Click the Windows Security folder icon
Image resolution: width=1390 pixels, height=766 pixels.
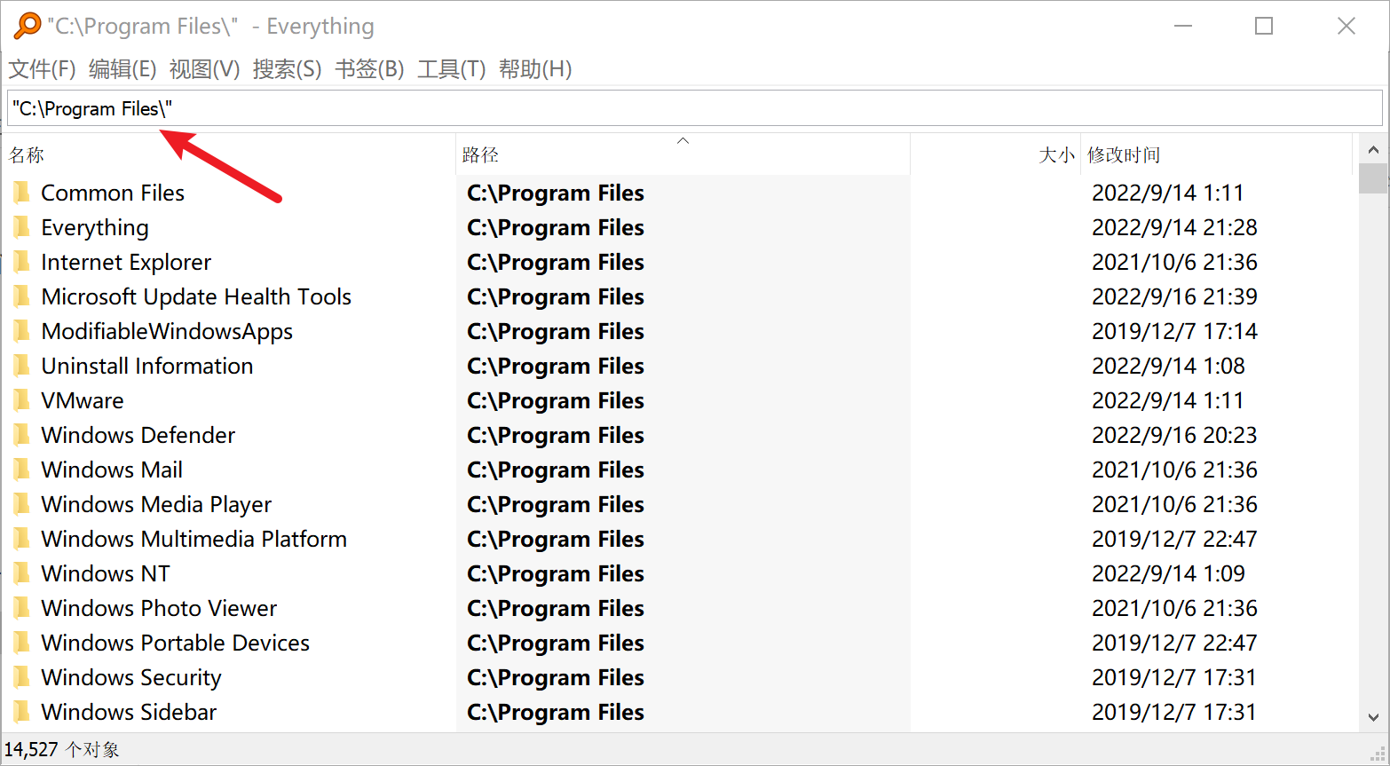(22, 677)
